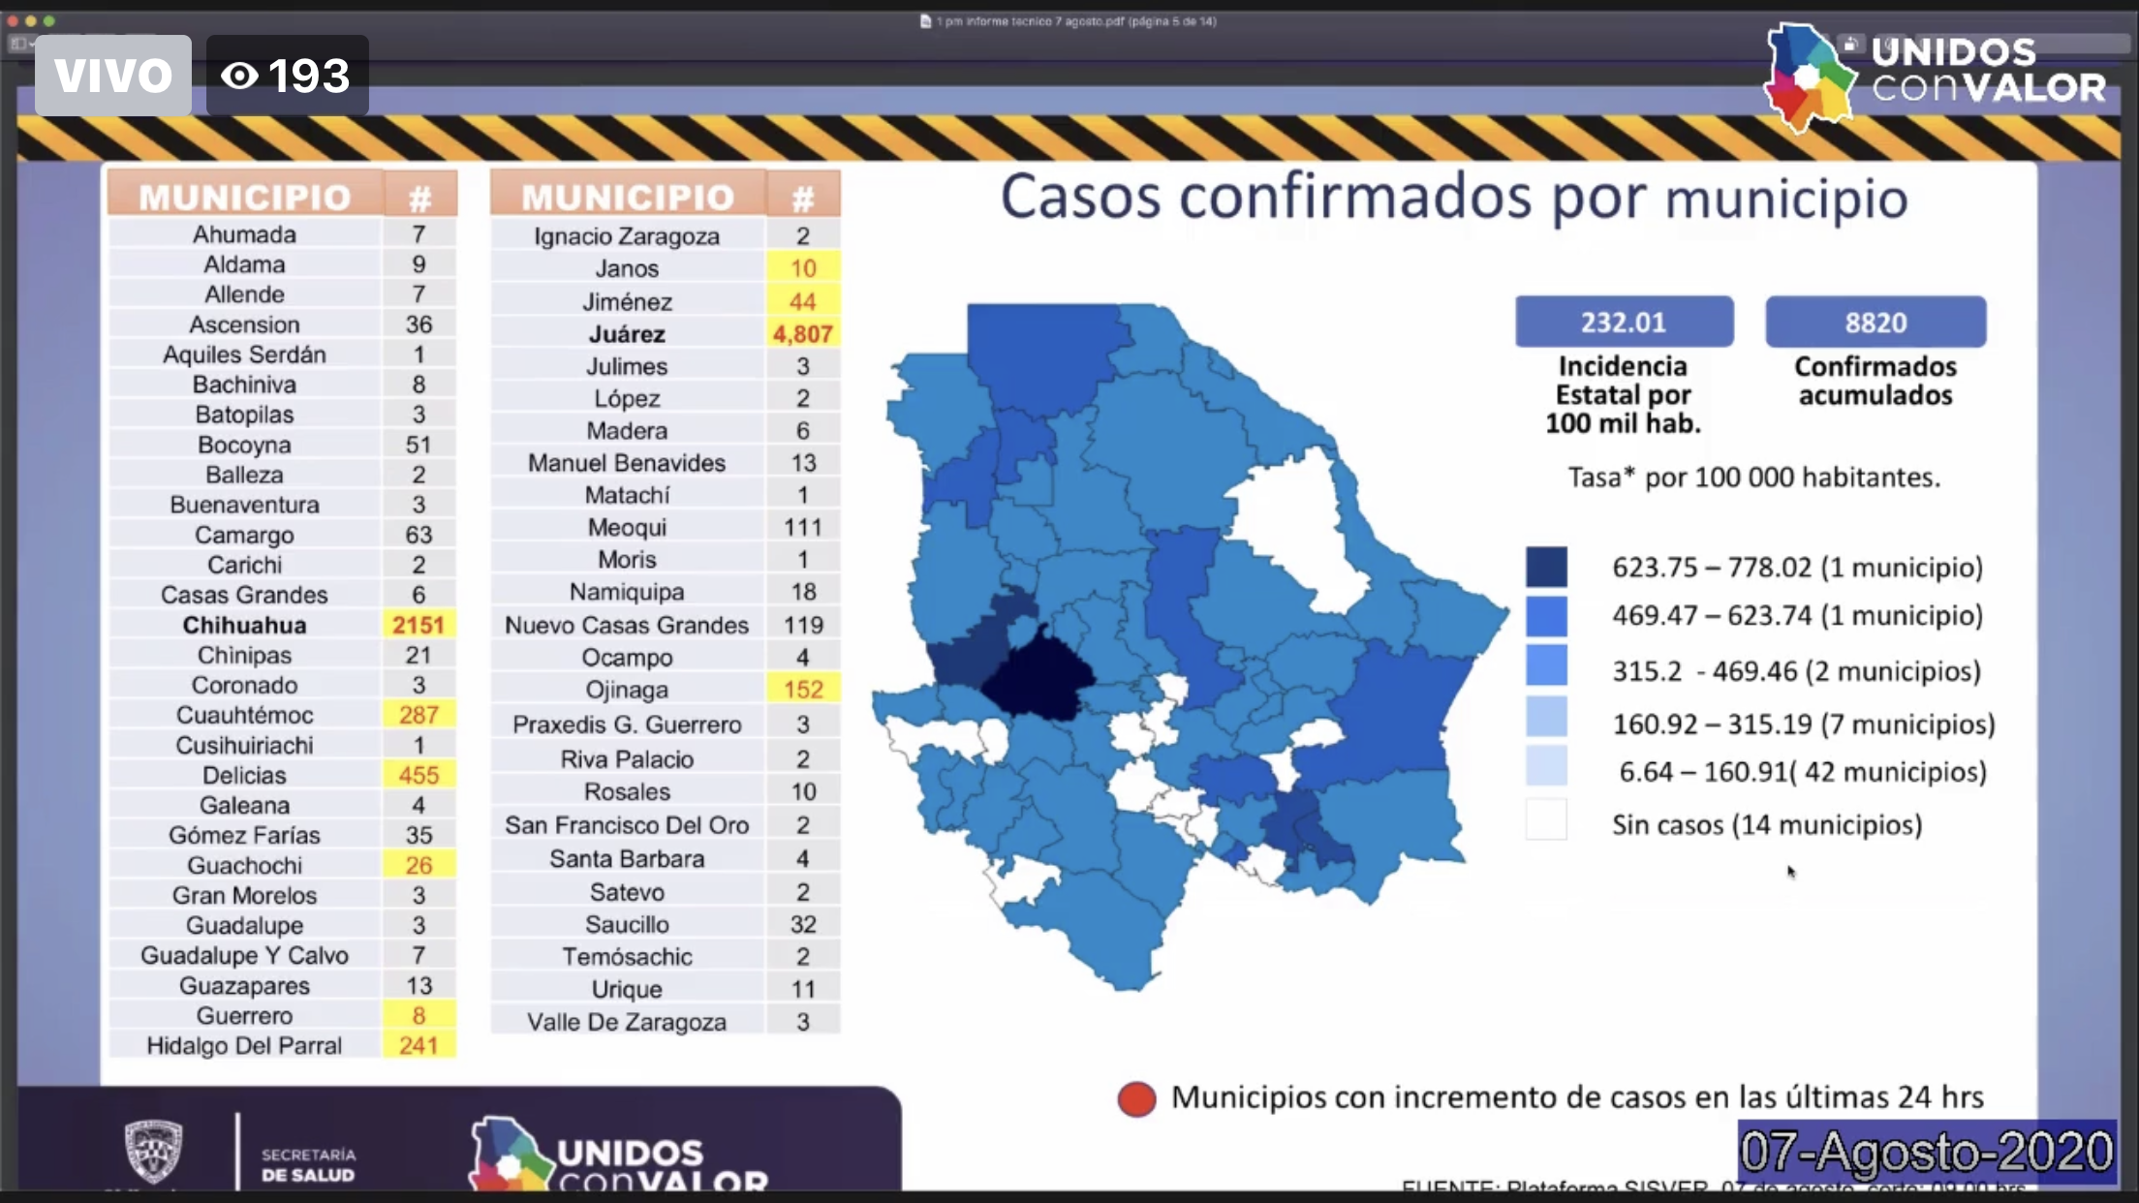Click the PDF document icon in title bar
Image resolution: width=2139 pixels, height=1203 pixels.
pyautogui.click(x=925, y=21)
